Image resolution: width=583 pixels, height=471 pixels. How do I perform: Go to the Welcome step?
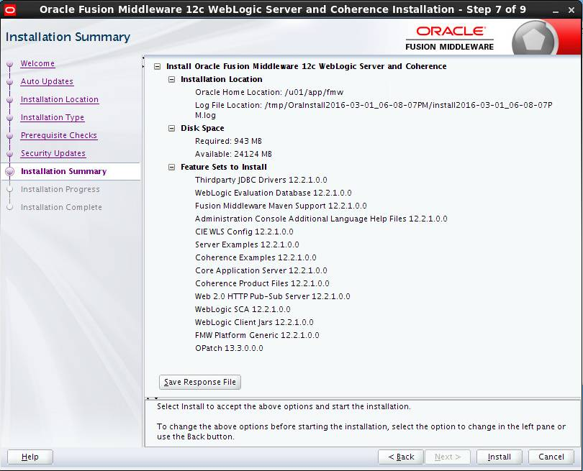pos(37,63)
